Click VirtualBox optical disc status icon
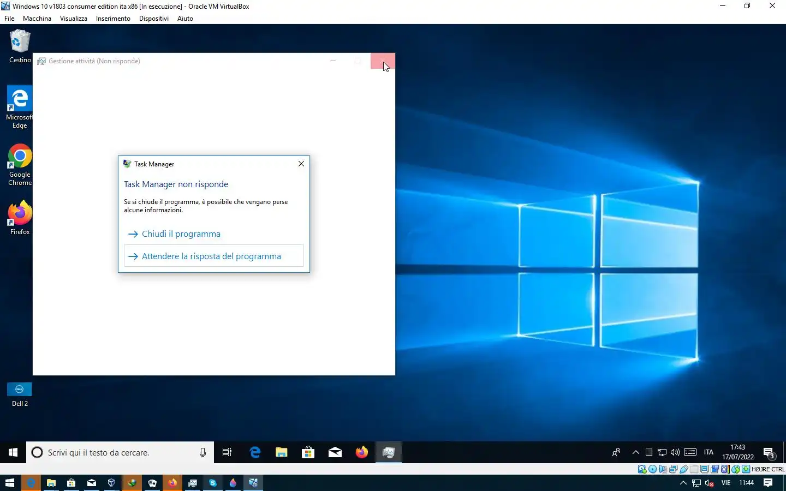 pyautogui.click(x=653, y=469)
